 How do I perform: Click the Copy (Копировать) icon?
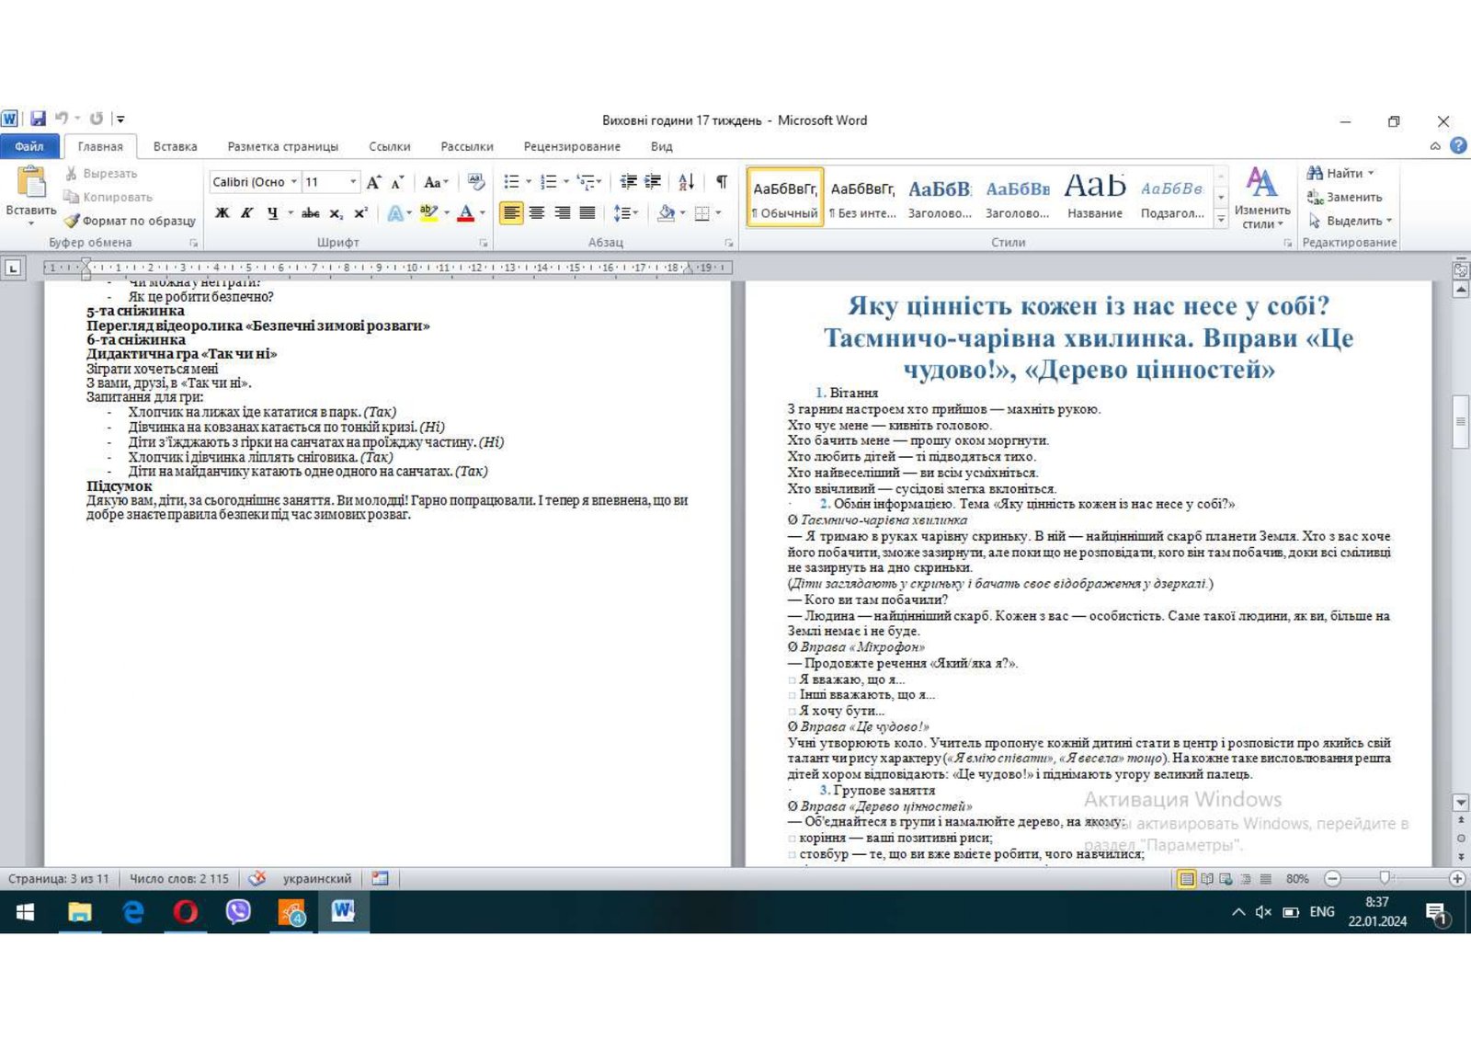pyautogui.click(x=71, y=197)
